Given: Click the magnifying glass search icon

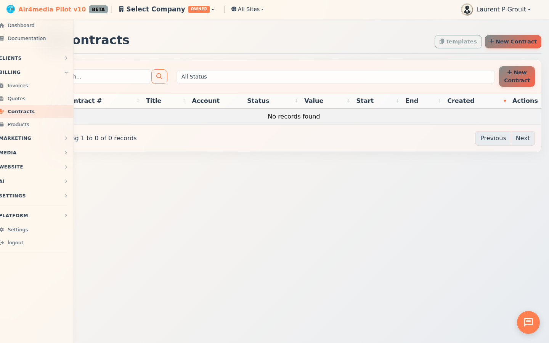Looking at the screenshot, I should coord(159,77).
